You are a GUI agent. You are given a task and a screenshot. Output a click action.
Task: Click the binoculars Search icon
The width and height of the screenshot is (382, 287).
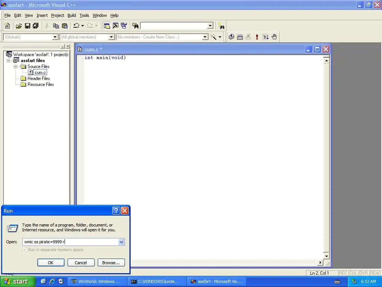222,26
